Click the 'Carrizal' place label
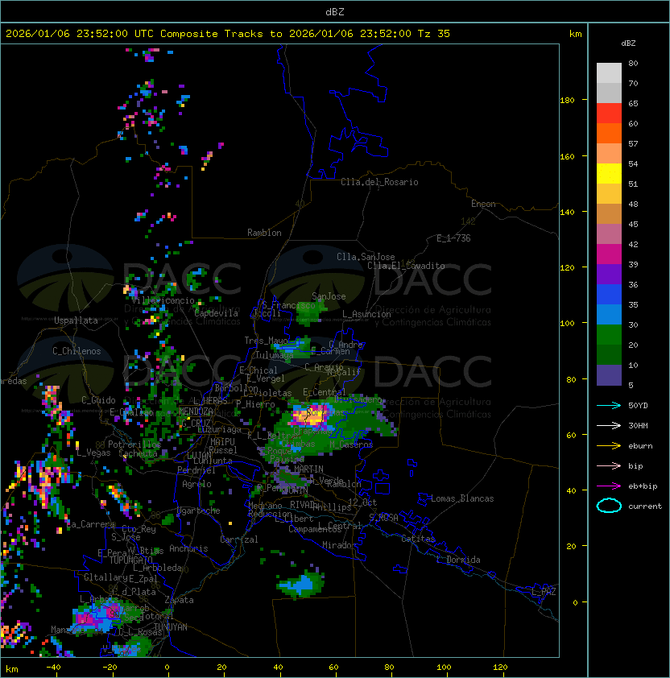 239,540
